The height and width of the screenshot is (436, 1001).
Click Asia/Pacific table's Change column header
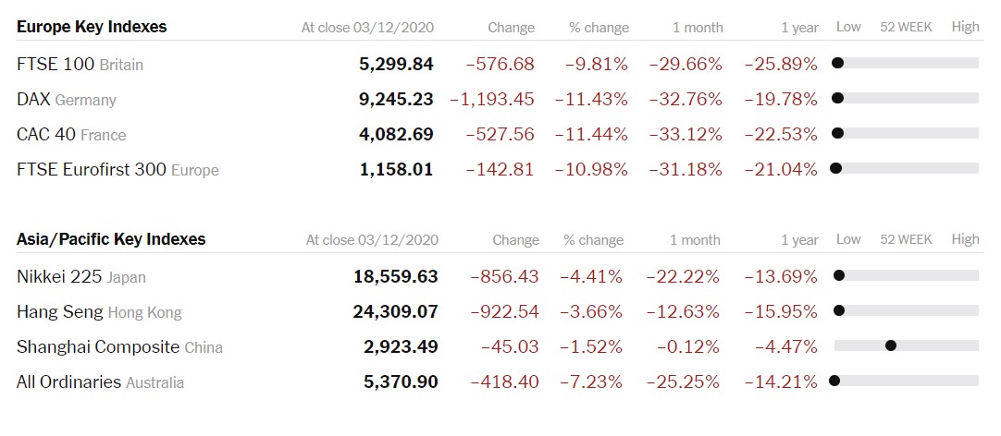(x=516, y=240)
